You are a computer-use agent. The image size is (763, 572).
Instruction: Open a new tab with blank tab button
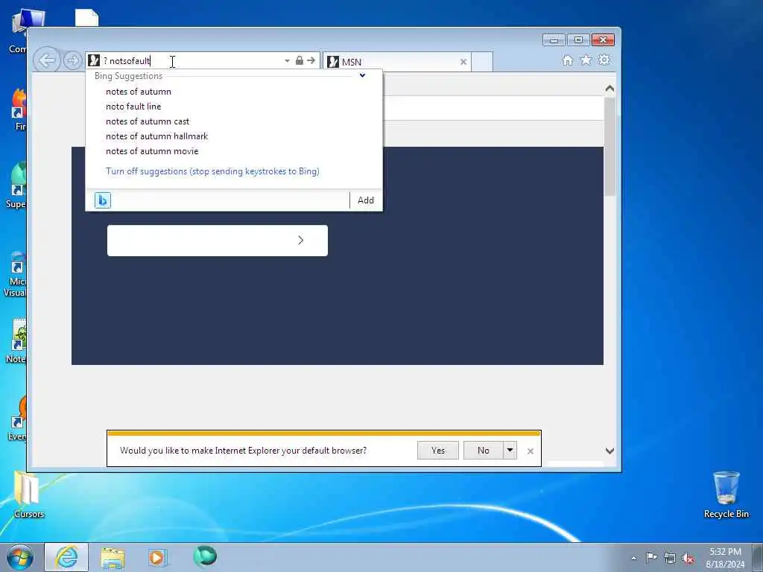482,62
